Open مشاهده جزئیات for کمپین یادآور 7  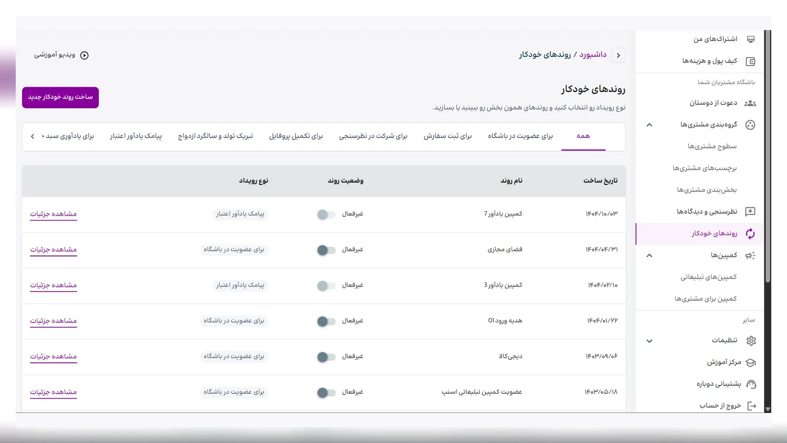tap(54, 214)
